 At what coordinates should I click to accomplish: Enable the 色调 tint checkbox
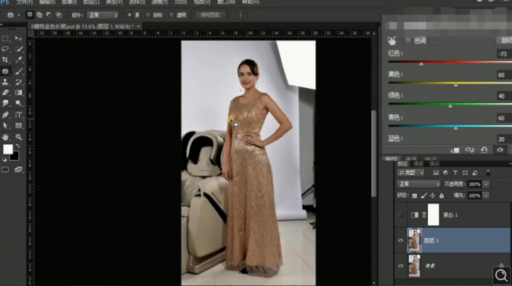408,41
